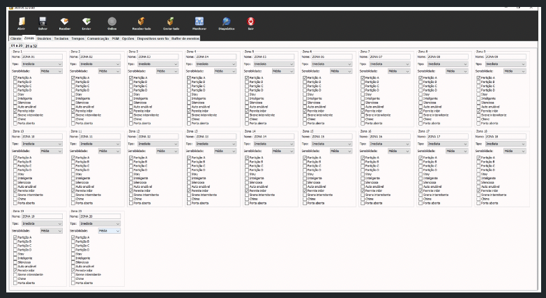Click the red Sair power icon
Image resolution: width=546 pixels, height=298 pixels.
[x=250, y=22]
